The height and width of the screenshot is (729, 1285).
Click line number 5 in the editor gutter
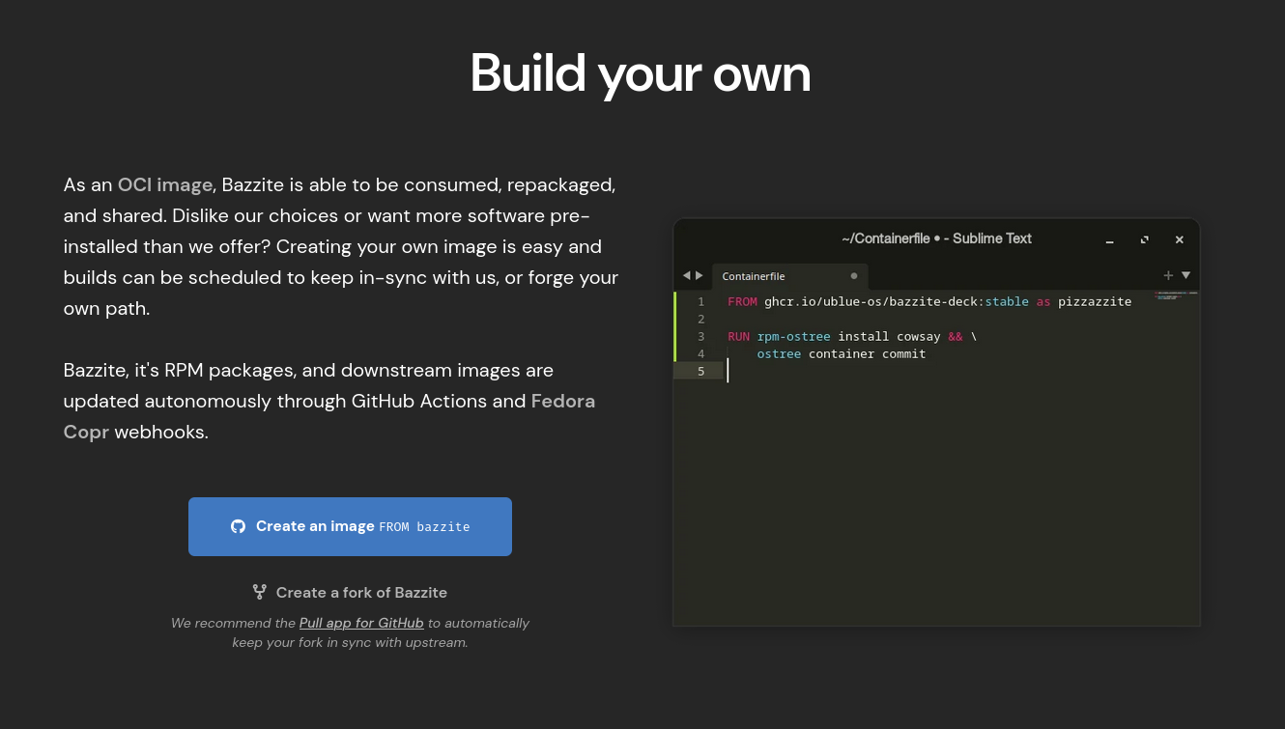(701, 371)
